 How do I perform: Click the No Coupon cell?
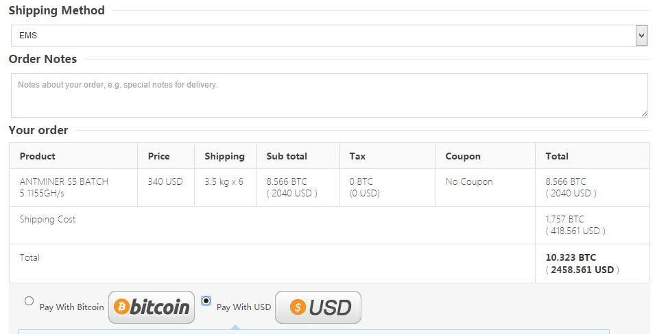click(x=469, y=181)
